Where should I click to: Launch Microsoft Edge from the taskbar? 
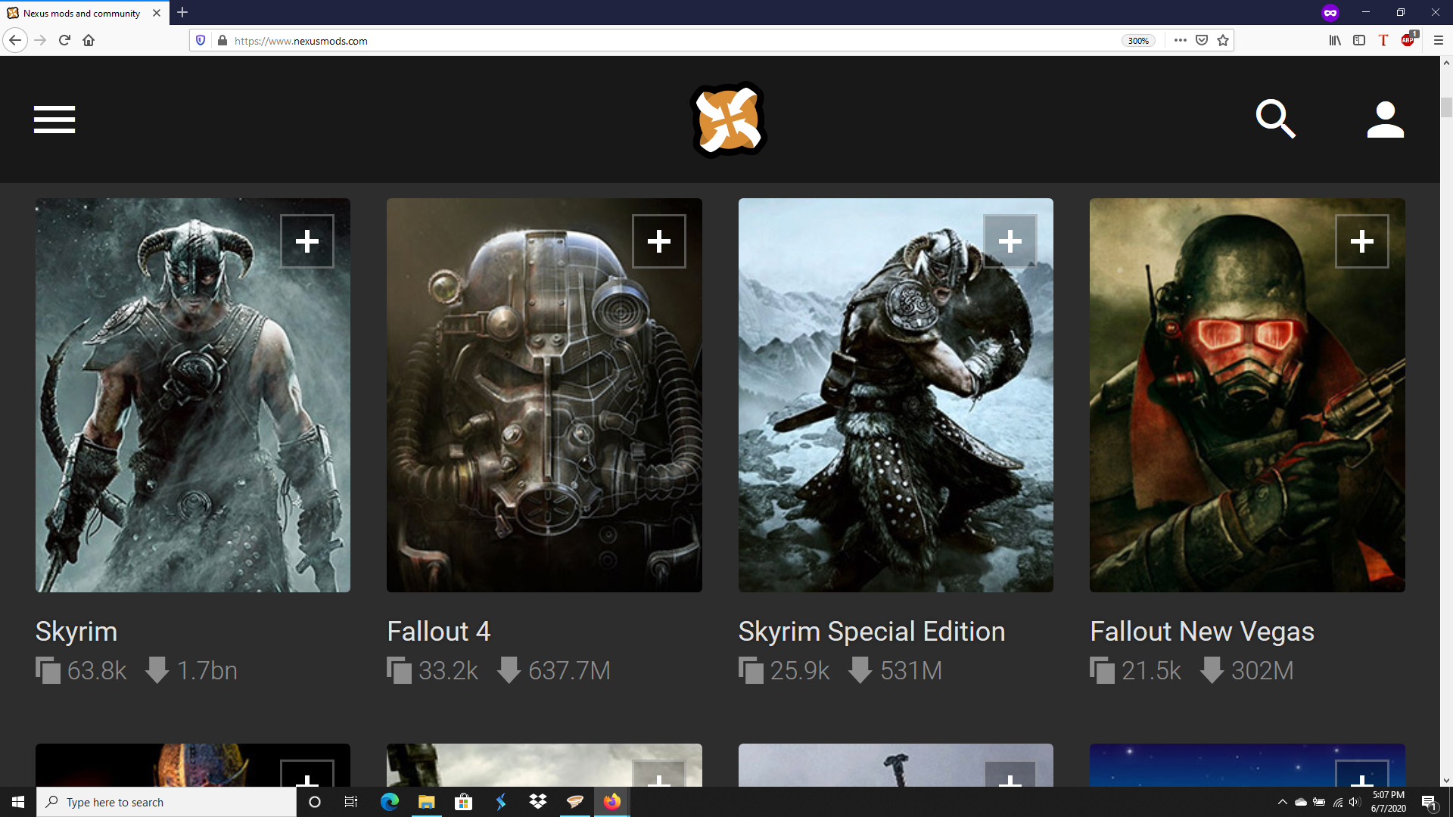click(x=390, y=802)
